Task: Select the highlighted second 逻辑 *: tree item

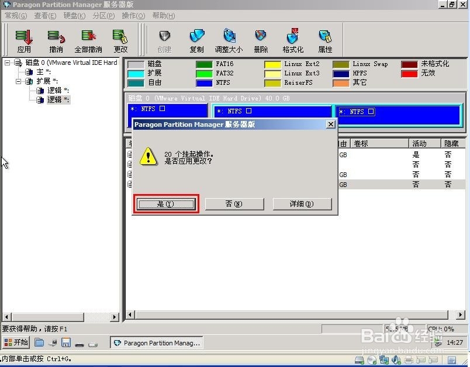Action: point(53,100)
